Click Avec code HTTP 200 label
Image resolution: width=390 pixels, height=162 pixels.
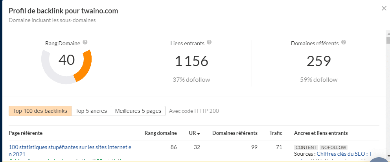coord(194,111)
